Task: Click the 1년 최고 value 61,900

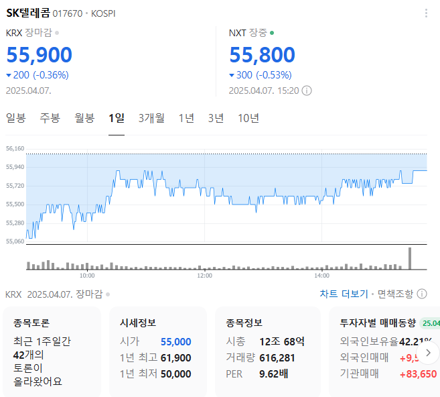Action: coord(176,358)
